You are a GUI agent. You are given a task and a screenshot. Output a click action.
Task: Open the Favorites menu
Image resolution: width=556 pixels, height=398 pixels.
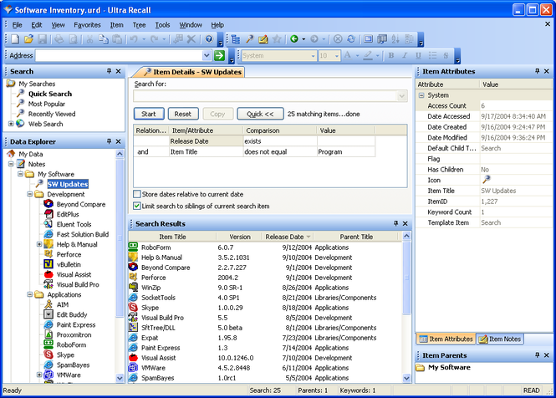tap(87, 25)
